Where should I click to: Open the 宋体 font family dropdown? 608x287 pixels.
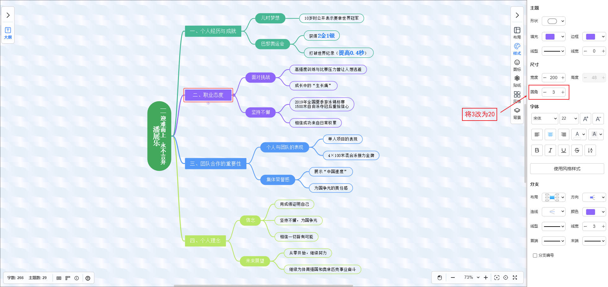pyautogui.click(x=545, y=118)
